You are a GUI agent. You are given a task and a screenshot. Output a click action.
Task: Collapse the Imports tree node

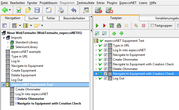click(x=4, y=38)
